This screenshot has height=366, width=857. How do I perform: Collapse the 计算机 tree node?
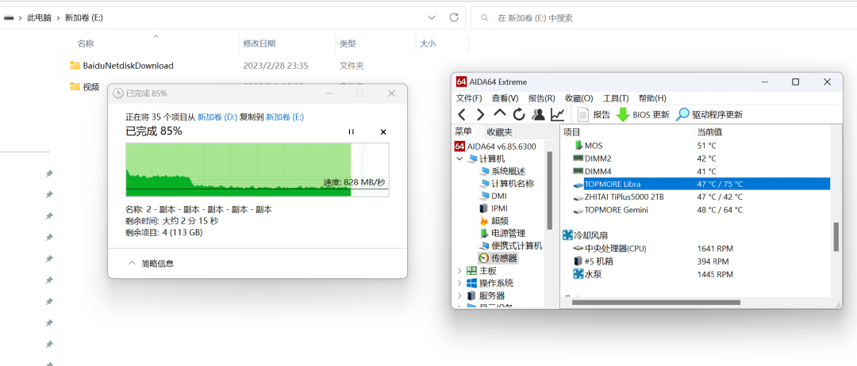click(459, 158)
